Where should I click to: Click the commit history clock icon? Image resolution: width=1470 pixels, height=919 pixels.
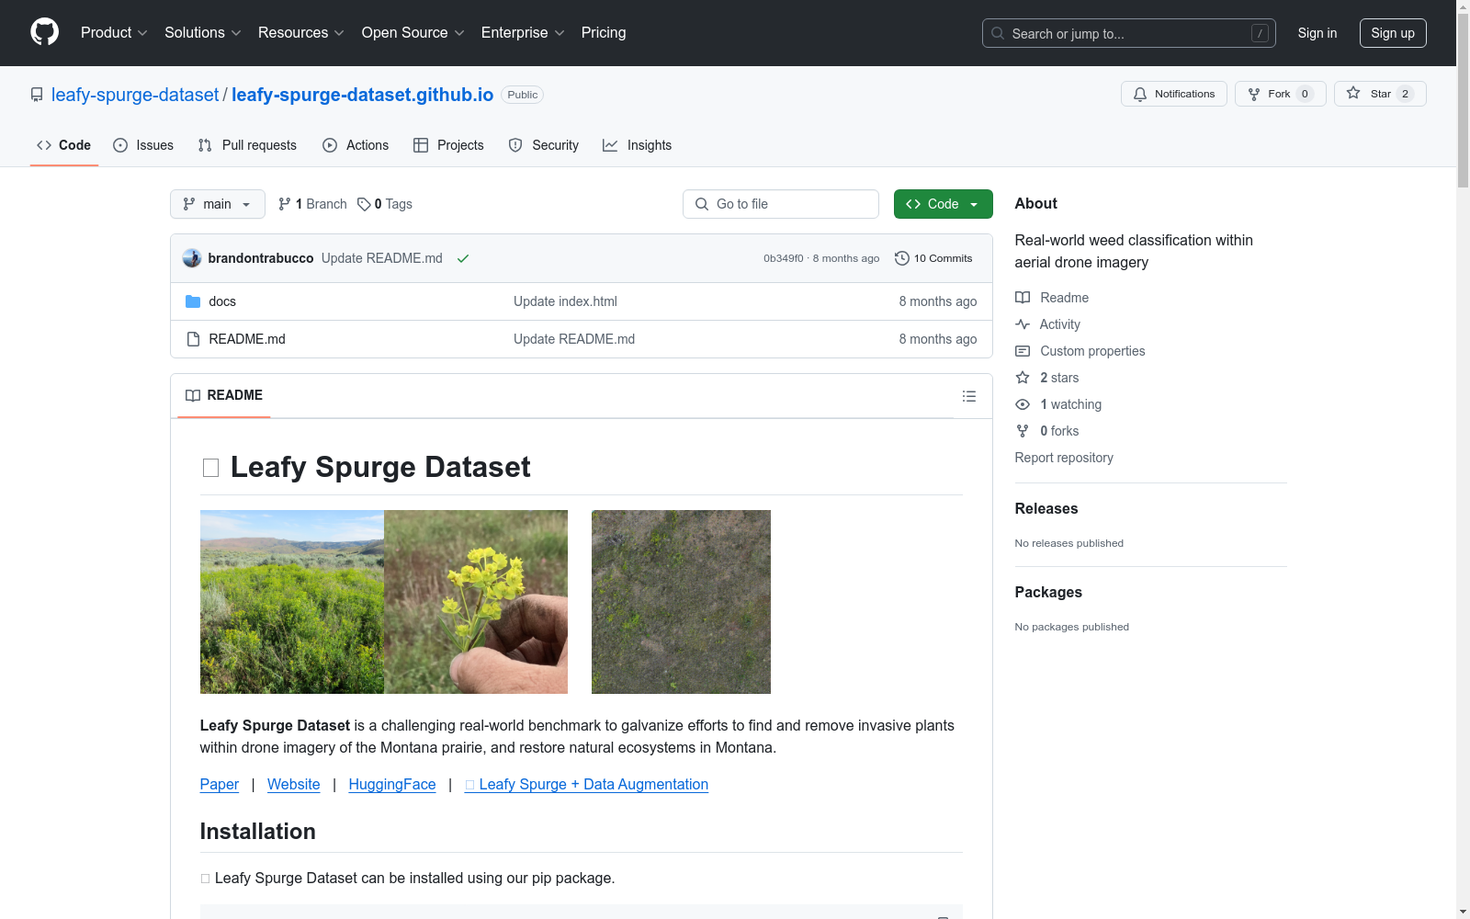point(902,258)
